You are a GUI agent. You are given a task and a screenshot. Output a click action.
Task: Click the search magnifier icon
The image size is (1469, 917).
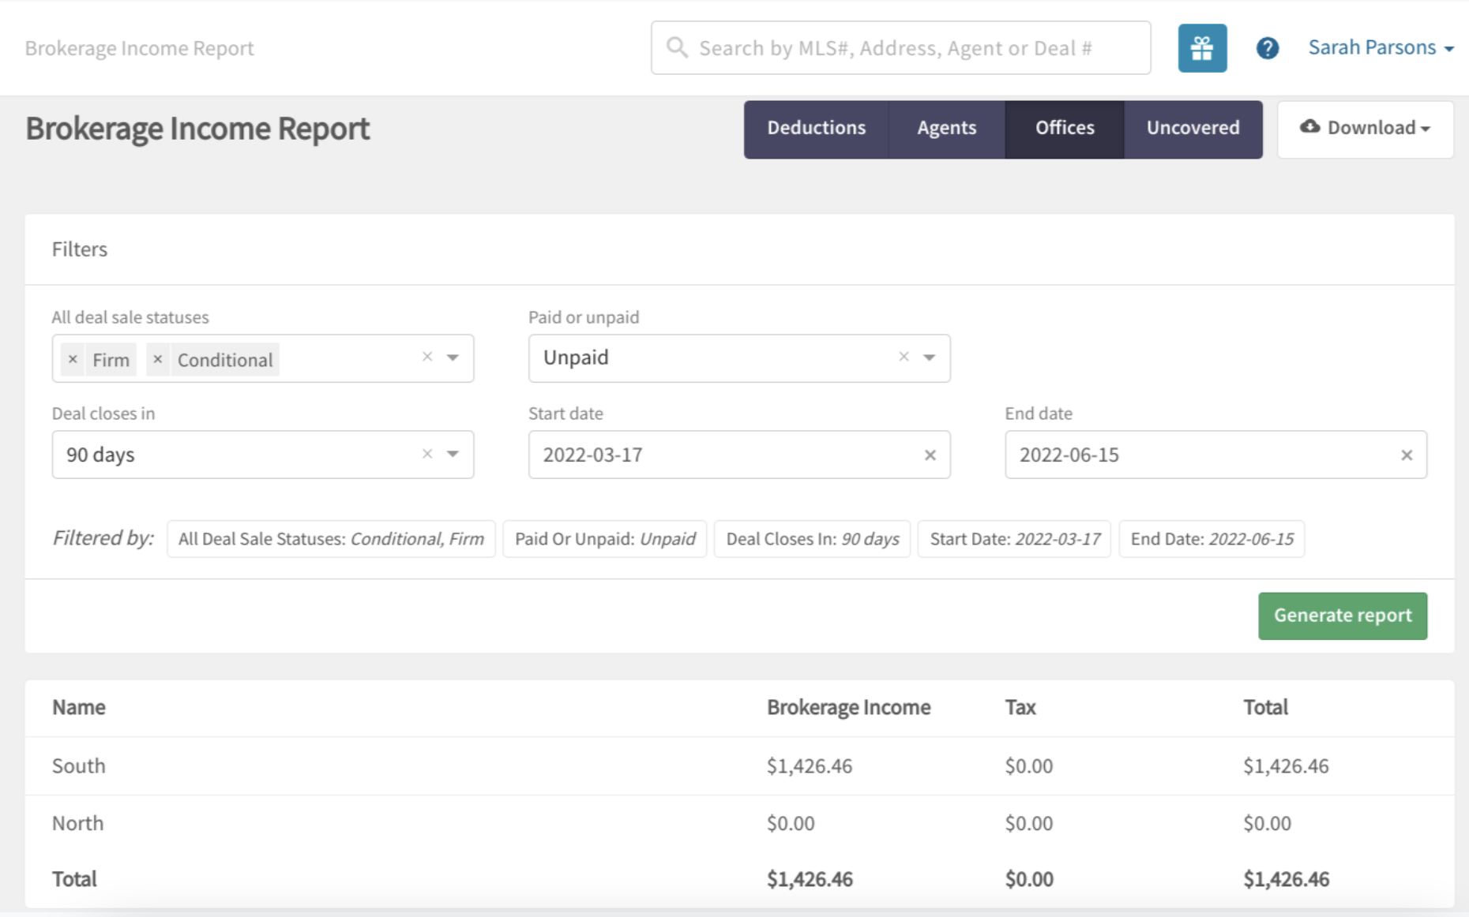tap(677, 47)
